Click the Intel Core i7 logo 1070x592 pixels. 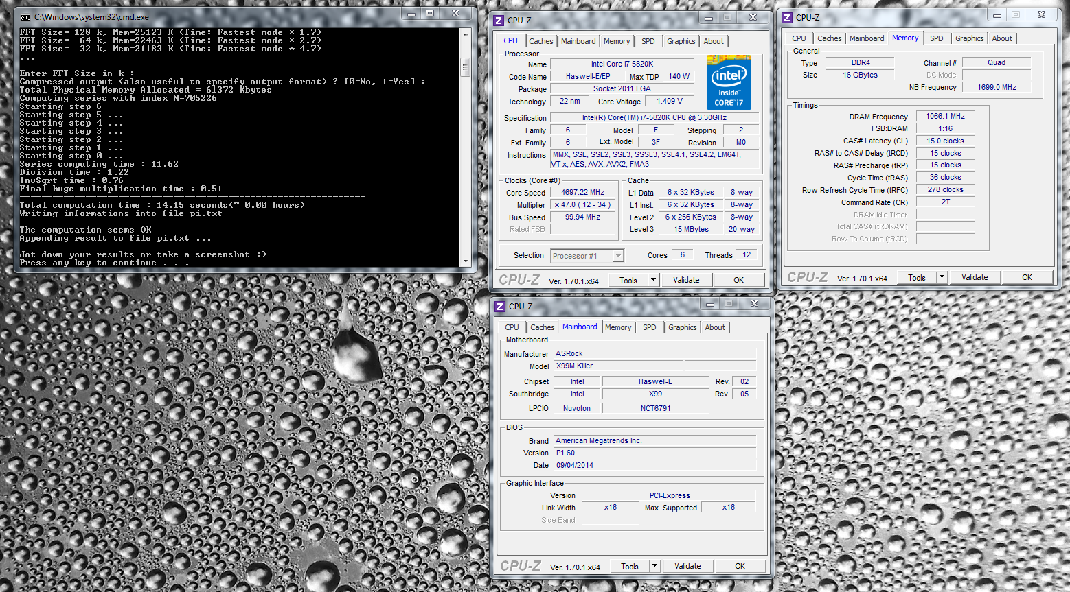[x=729, y=82]
